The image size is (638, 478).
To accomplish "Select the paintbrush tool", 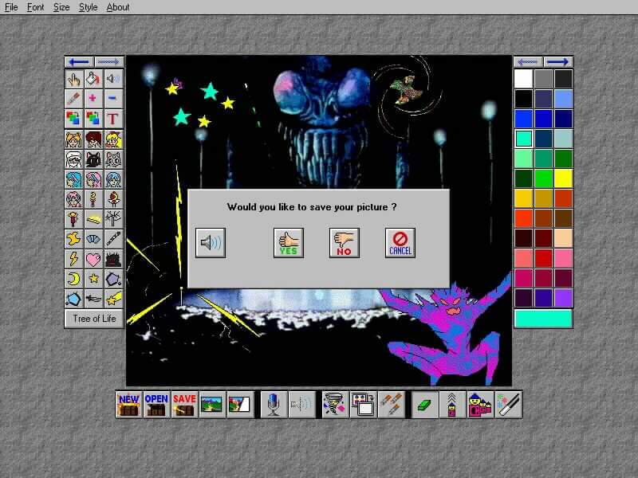I will (x=73, y=98).
